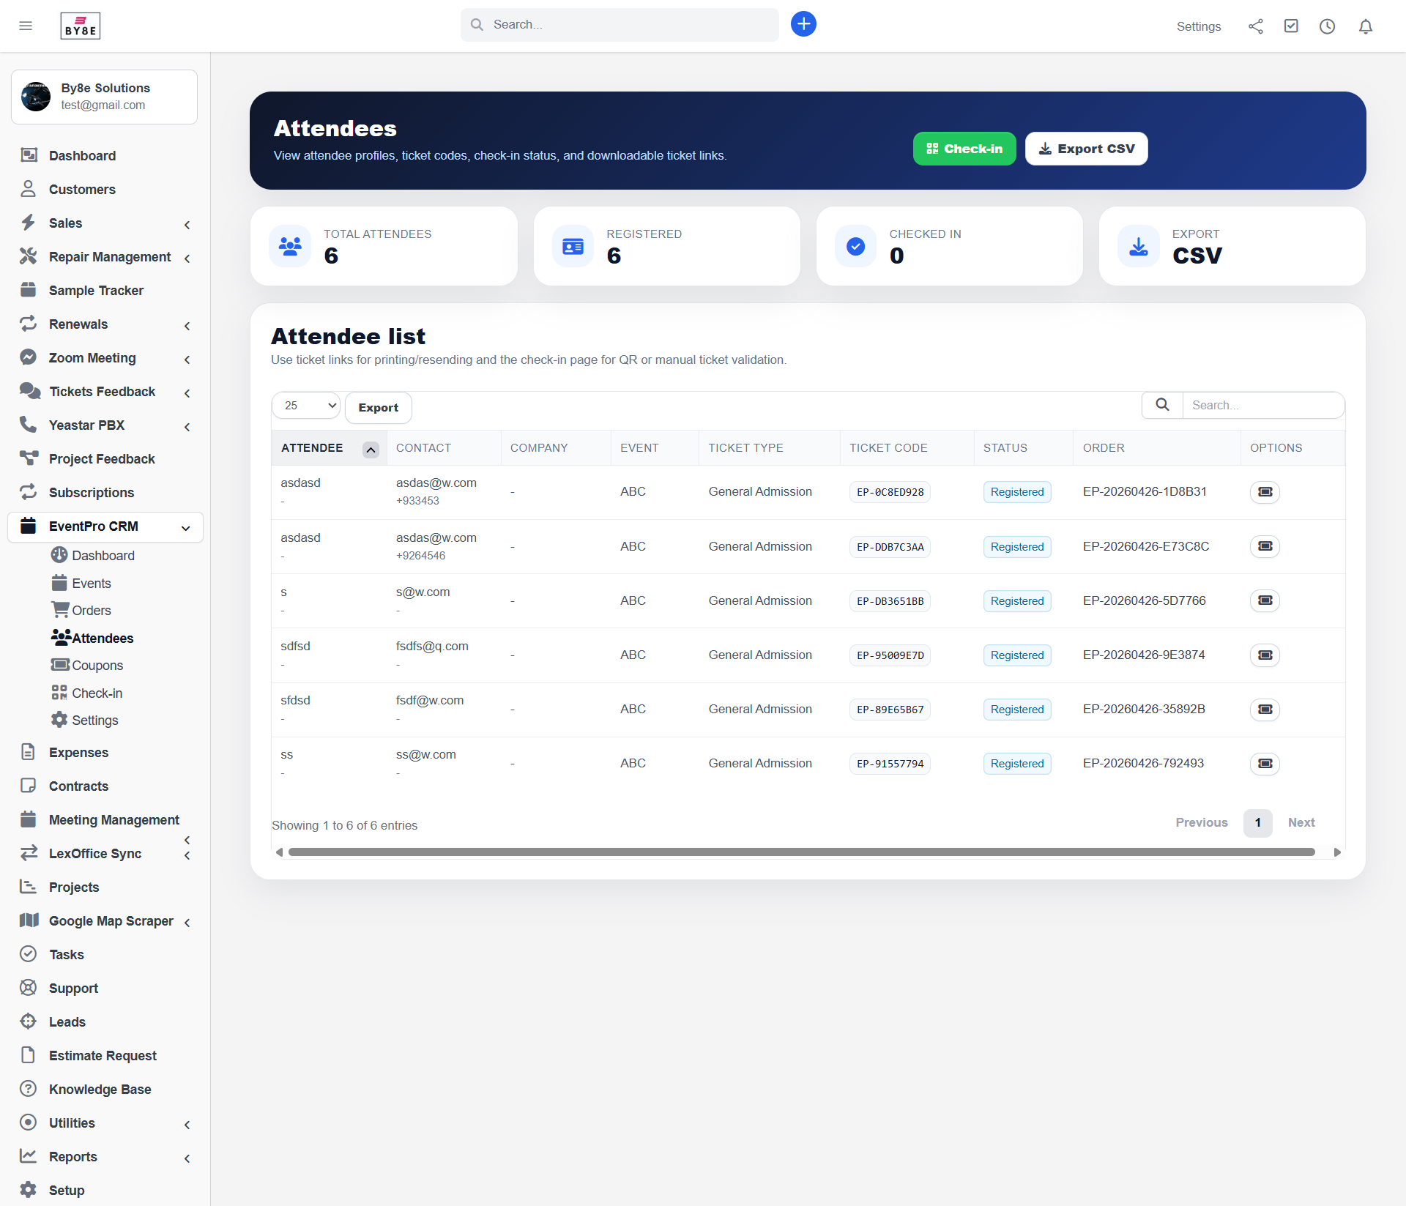Click the horizontal table scrollbar
This screenshot has width=1406, height=1206.
pyautogui.click(x=801, y=852)
